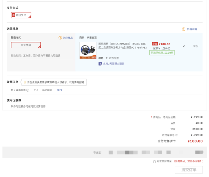The width and height of the screenshot is (209, 177).
Task: Click the 惠 badge on 在线支付
Action: click(x=14, y=15)
